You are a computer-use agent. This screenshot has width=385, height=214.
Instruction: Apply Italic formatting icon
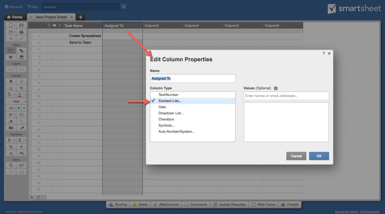[x=21, y=81]
